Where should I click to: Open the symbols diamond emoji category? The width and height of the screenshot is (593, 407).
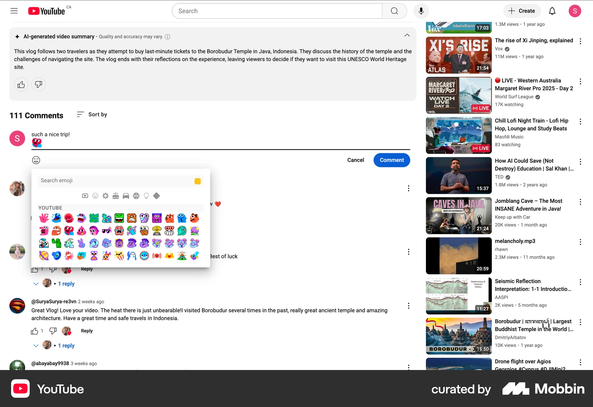coord(156,196)
